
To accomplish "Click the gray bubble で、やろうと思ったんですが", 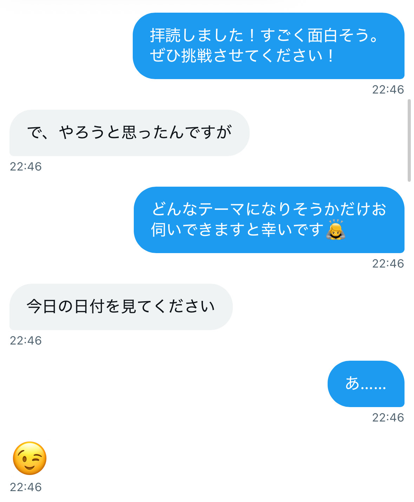I will (129, 133).
